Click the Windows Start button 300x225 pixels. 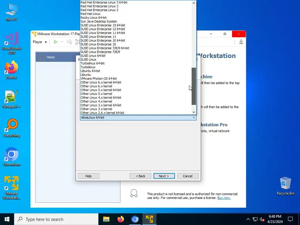tap(7, 219)
